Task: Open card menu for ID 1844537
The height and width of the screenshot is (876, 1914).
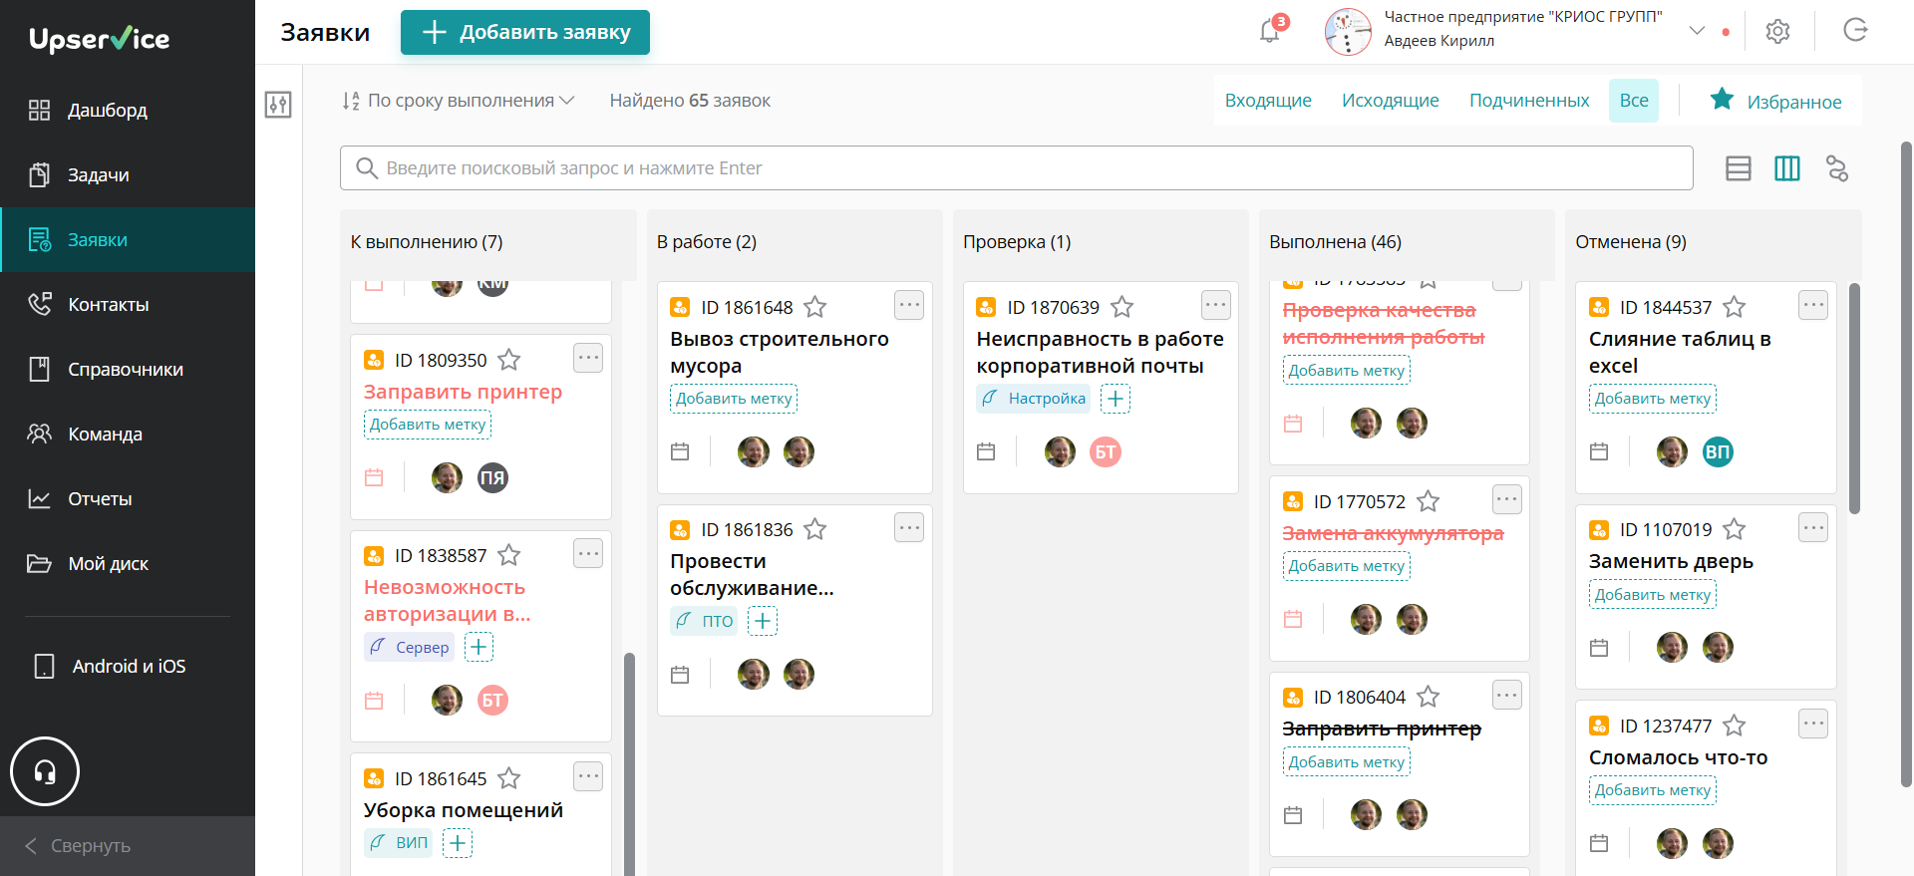Action: pos(1813,305)
